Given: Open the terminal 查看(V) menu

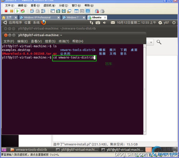Looking at the screenshot, I should coord(36,41).
